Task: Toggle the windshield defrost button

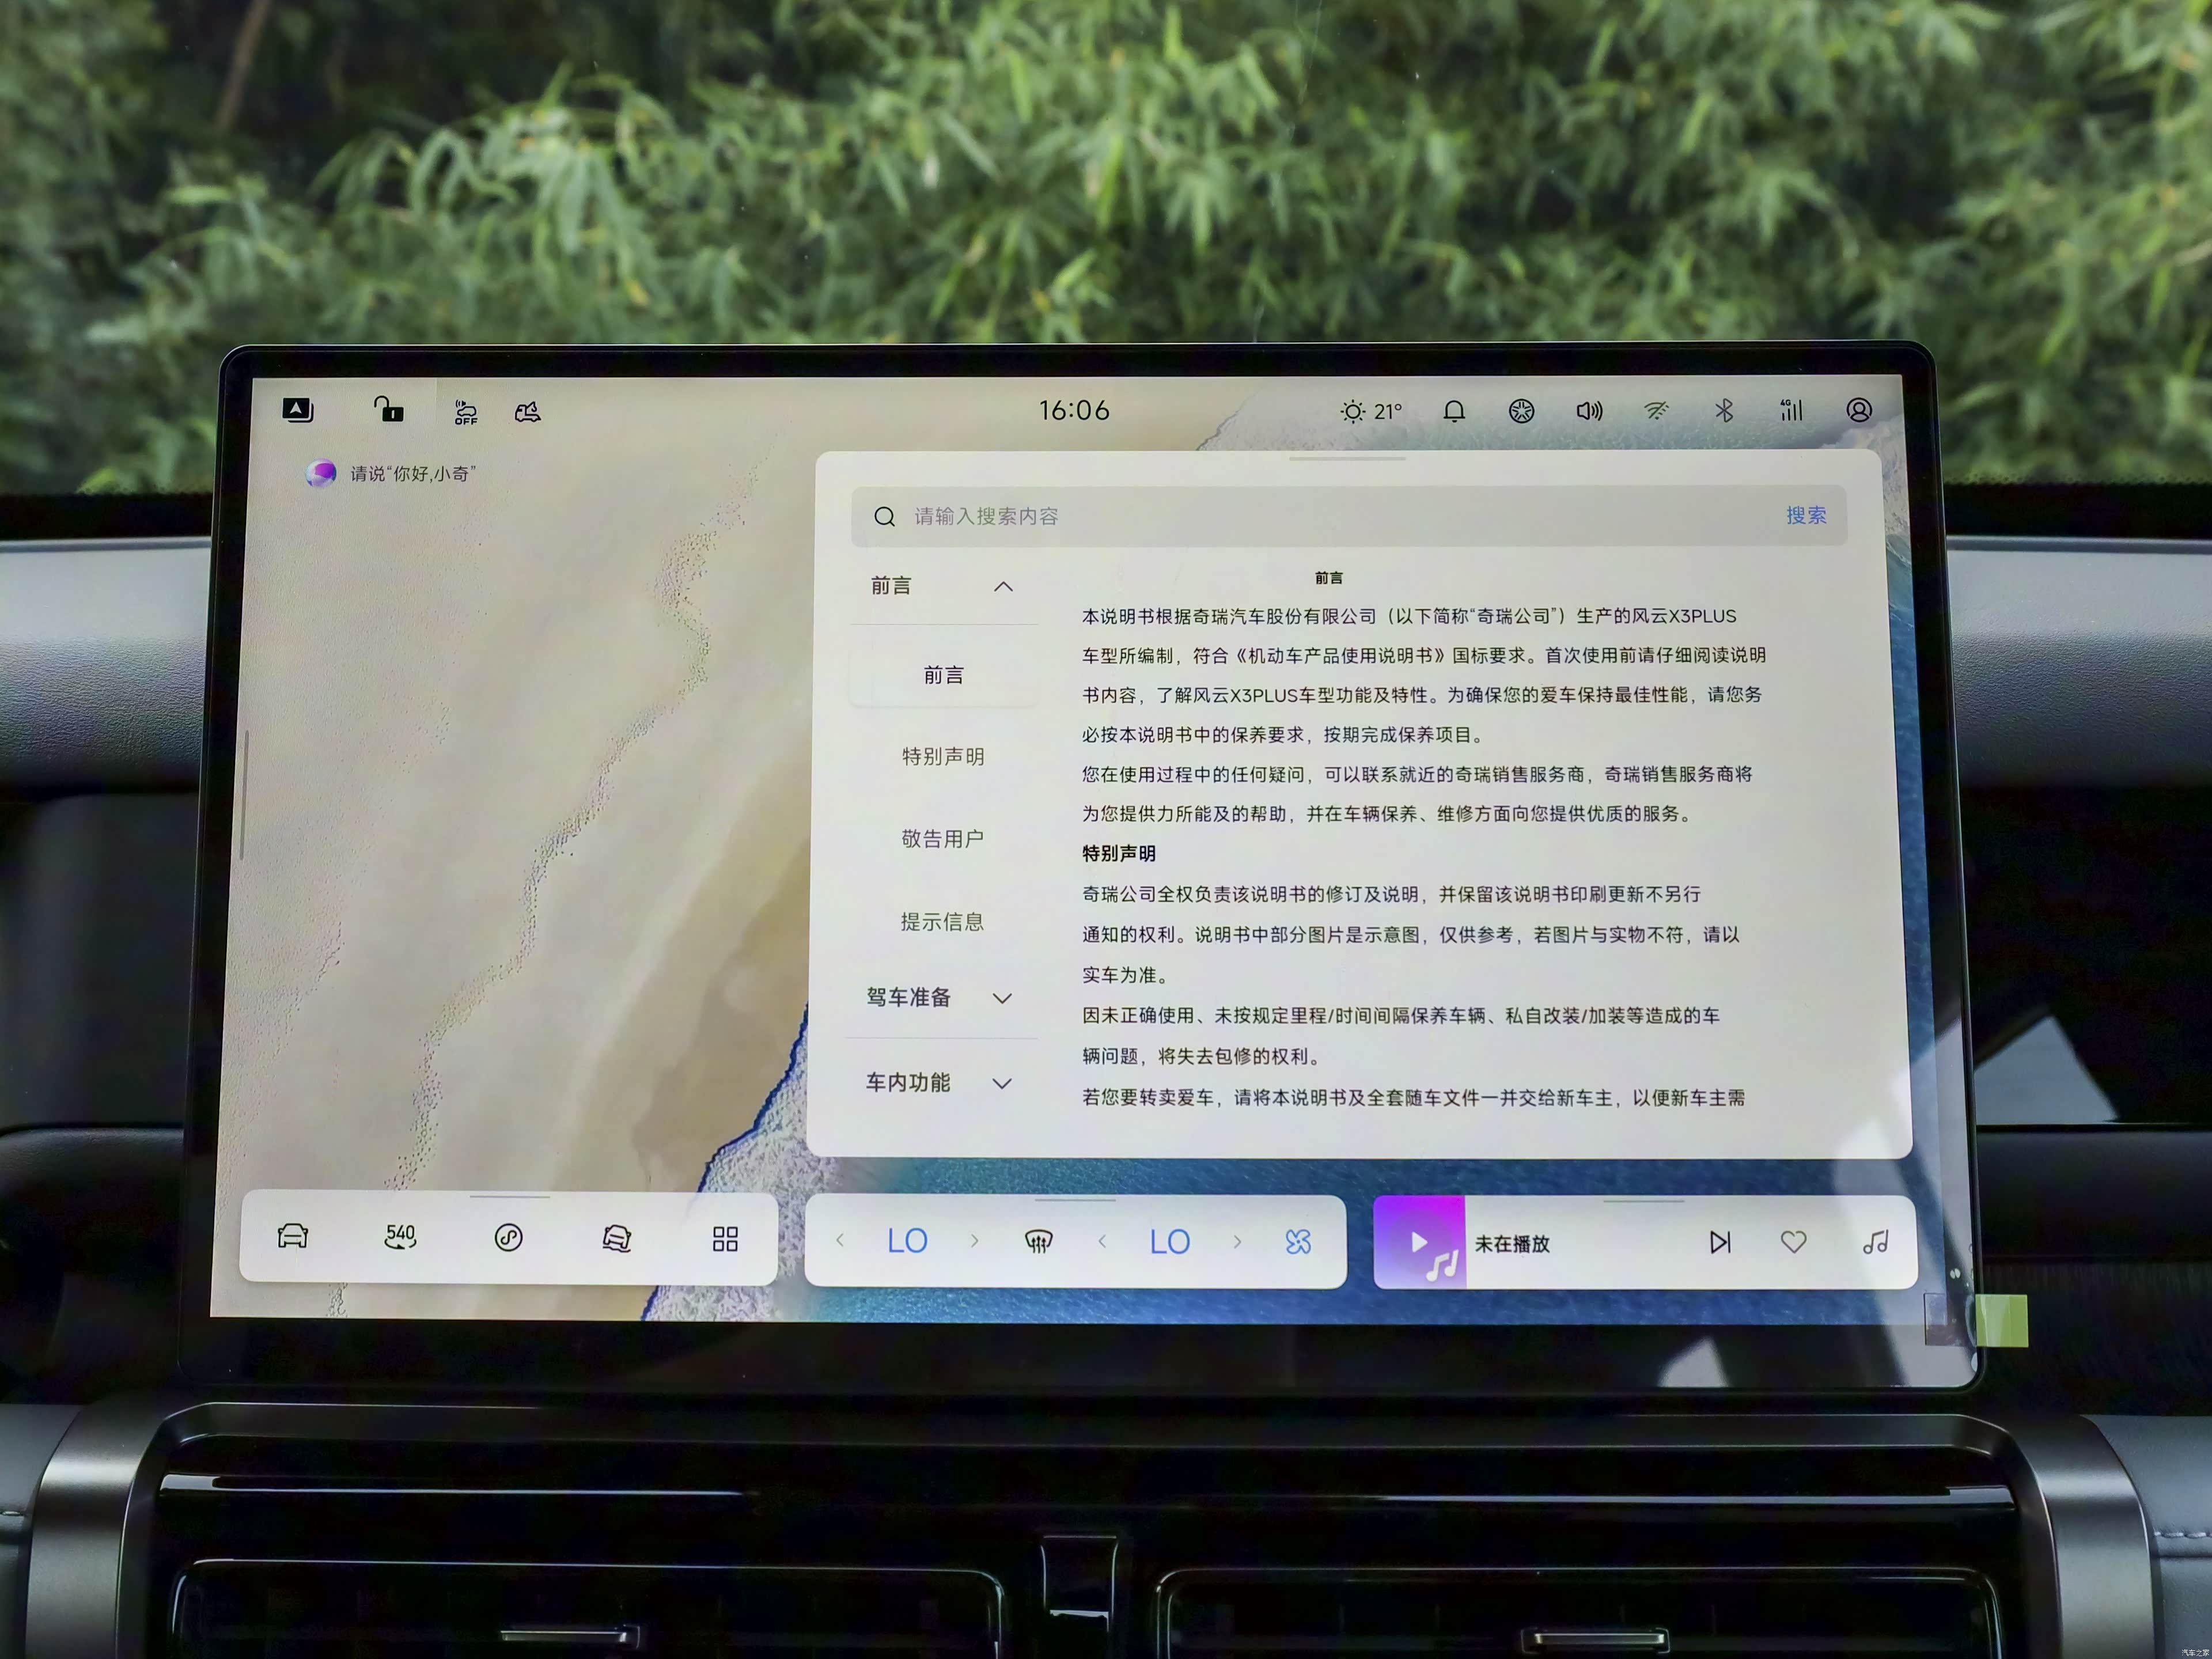Action: pyautogui.click(x=1038, y=1242)
